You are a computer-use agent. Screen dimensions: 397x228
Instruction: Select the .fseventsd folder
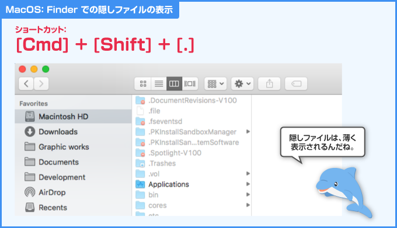click(x=191, y=121)
